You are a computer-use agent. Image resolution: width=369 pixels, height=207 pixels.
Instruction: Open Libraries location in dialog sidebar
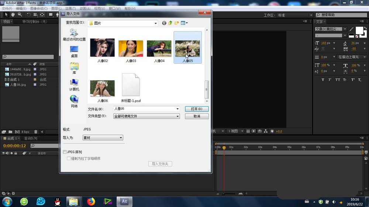[x=74, y=68]
